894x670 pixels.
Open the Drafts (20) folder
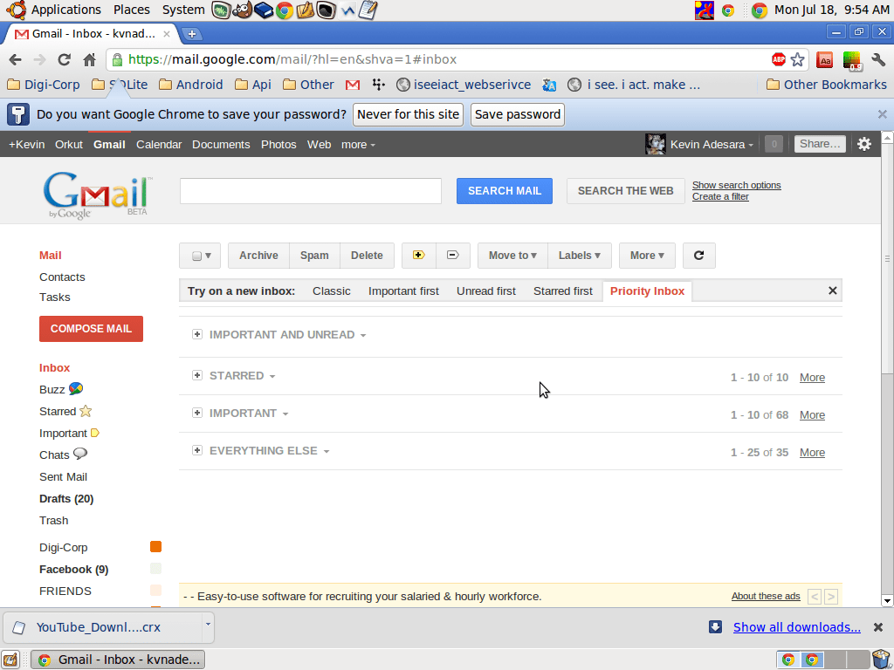tap(66, 498)
